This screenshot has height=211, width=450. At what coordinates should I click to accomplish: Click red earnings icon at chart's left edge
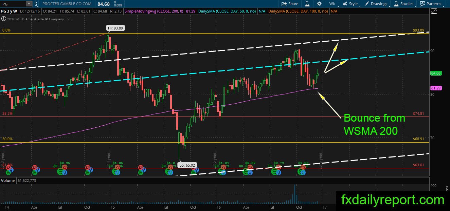coord(8,167)
